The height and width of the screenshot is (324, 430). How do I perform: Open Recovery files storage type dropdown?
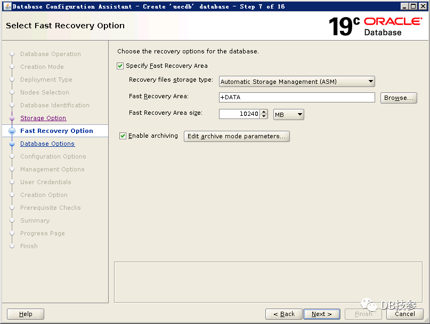pos(297,82)
